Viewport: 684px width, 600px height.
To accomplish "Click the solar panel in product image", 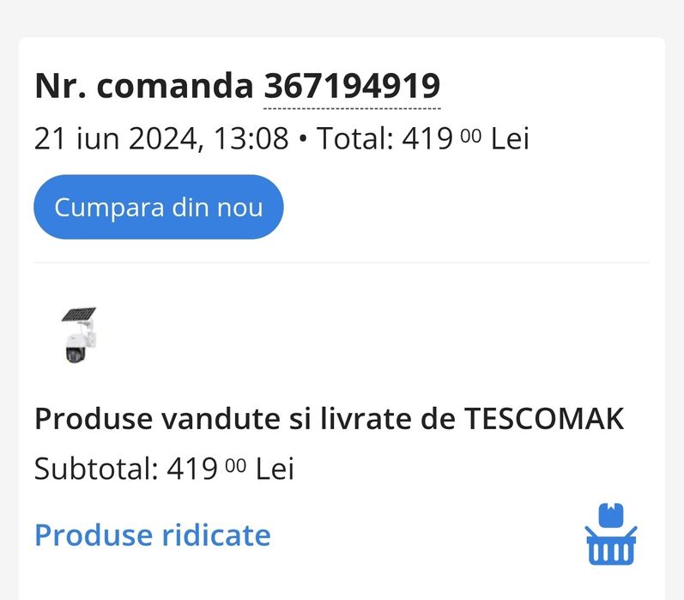I will point(80,315).
